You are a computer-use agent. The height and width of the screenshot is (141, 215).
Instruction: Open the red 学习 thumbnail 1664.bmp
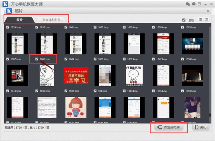(x=76, y=76)
